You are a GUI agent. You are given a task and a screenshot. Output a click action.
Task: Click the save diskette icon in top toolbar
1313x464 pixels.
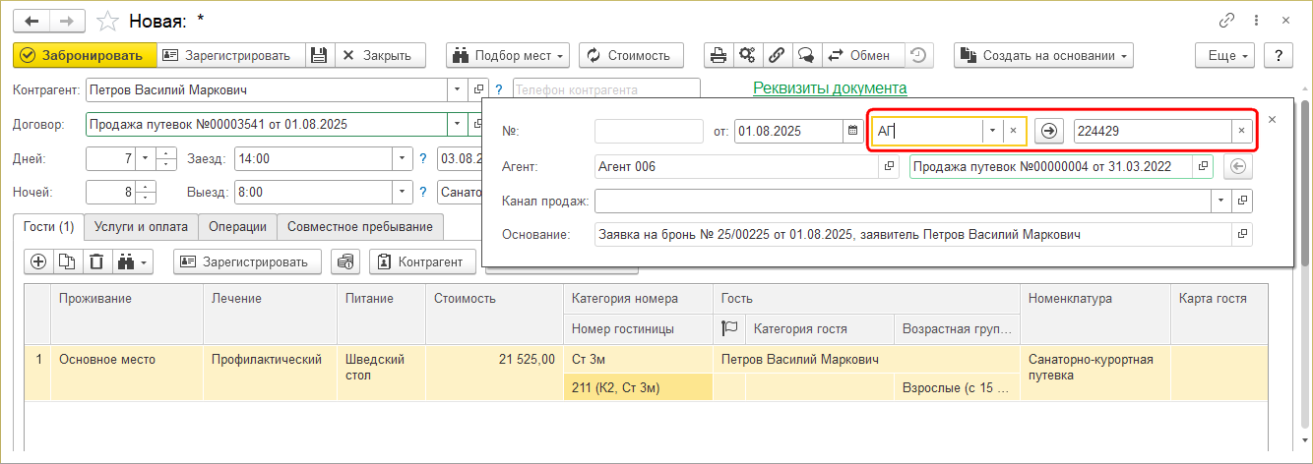[320, 55]
